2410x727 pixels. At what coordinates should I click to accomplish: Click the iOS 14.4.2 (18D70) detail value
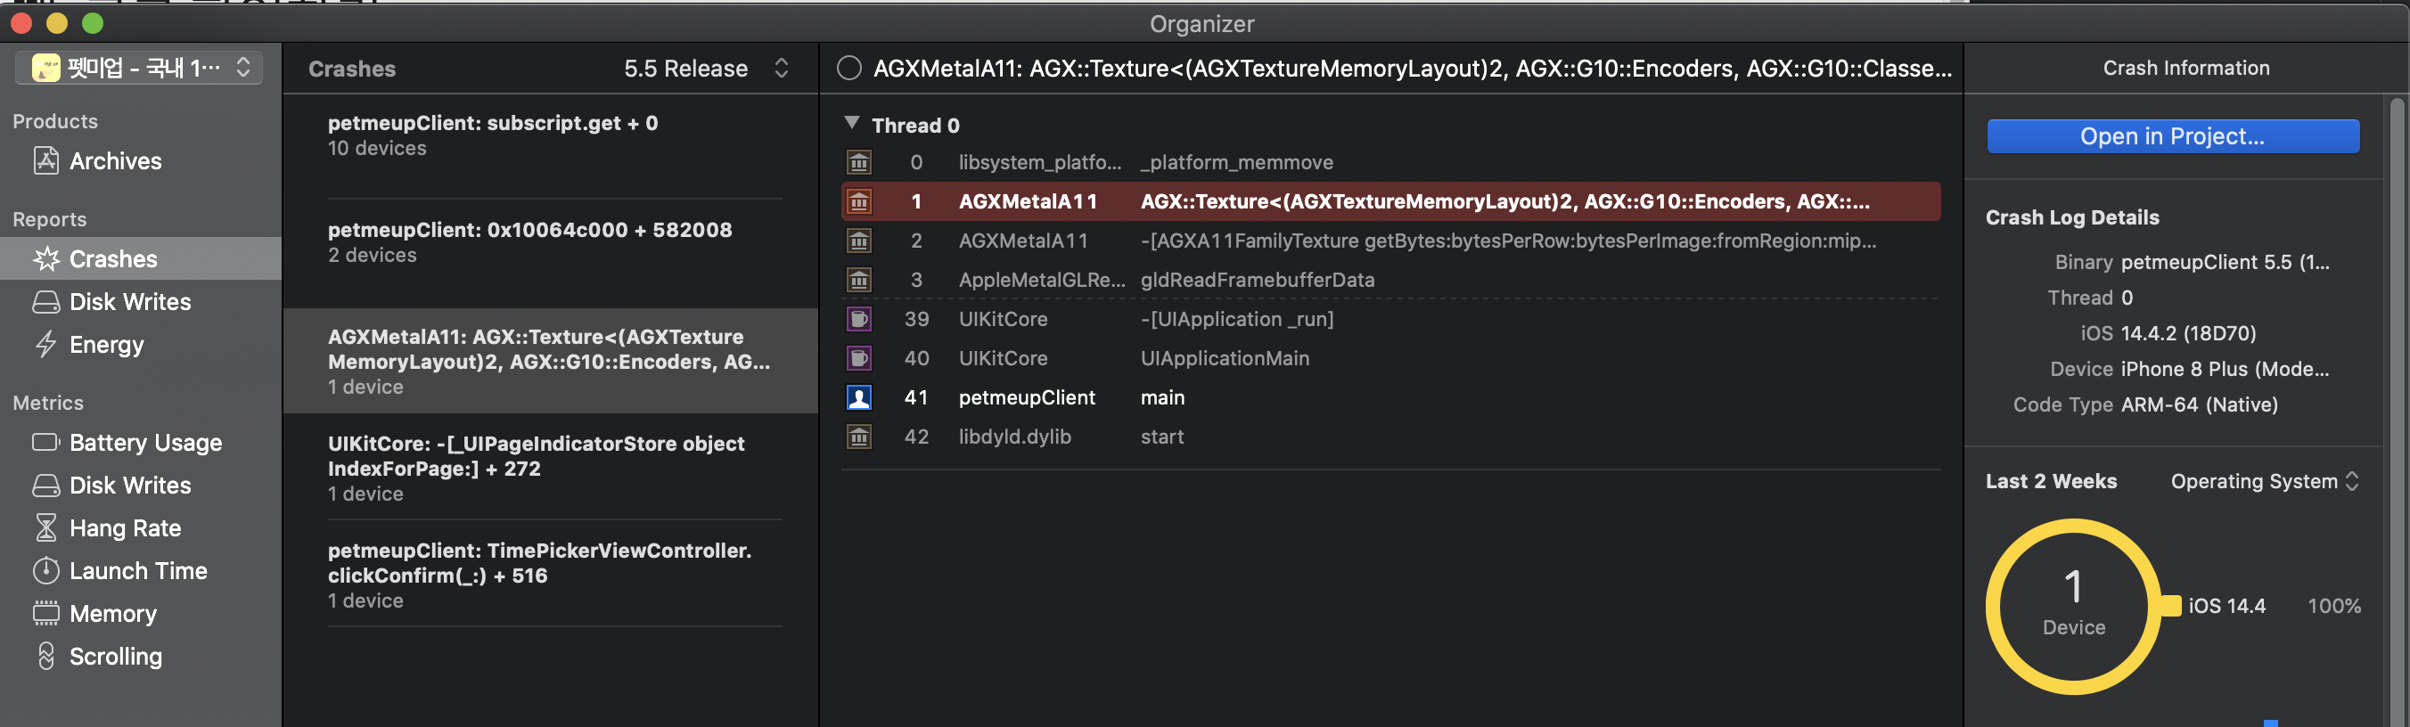(x=2188, y=334)
